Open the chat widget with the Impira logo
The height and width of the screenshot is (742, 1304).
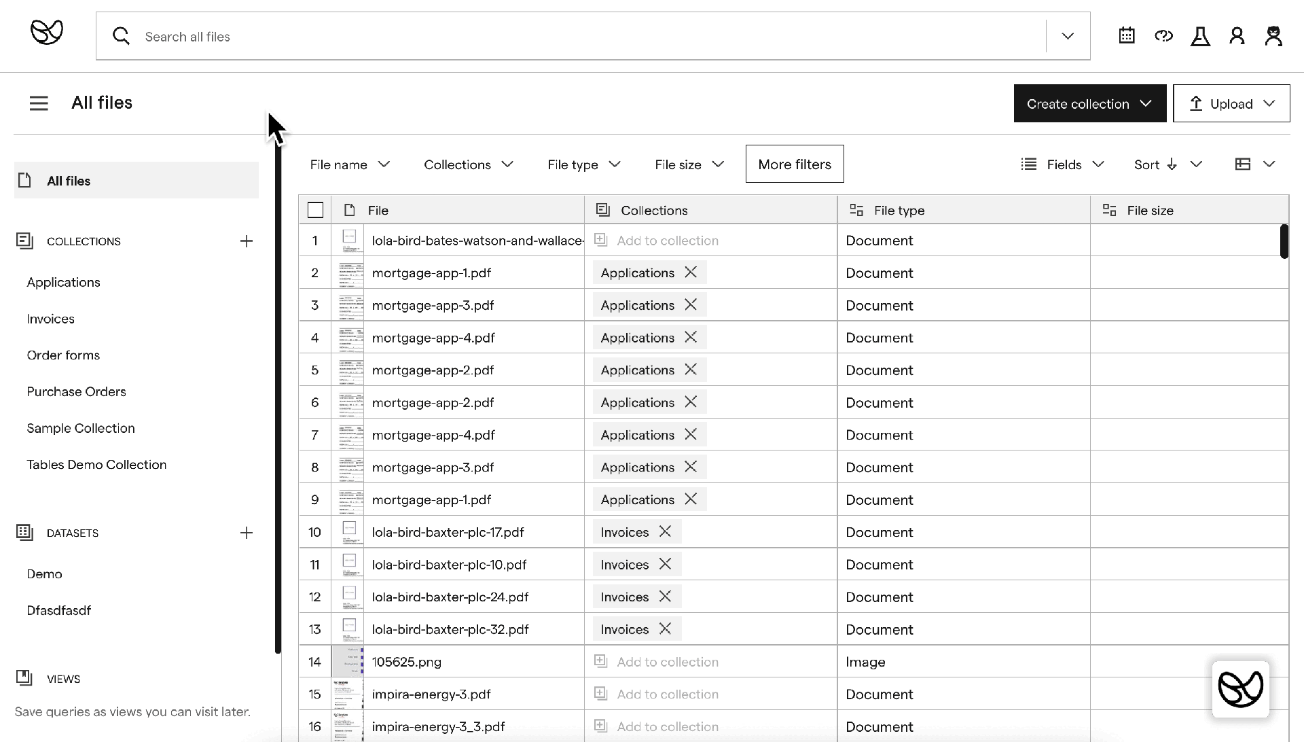[x=1240, y=689]
